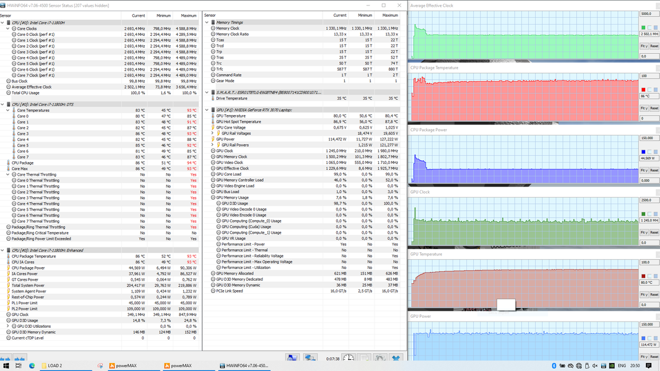Reset the Average Effective Clock graph

654,46
